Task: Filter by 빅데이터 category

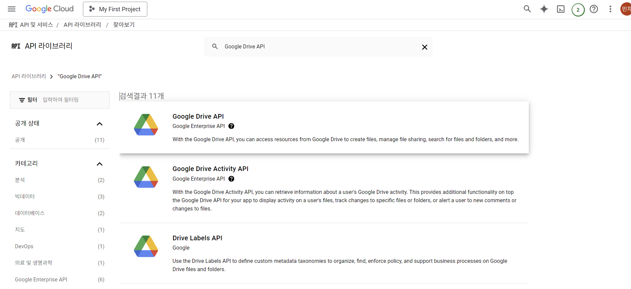Action: 60,197
